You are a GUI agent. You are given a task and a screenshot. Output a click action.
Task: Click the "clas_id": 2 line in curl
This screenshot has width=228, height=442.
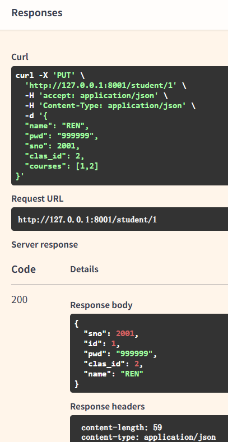pyautogui.click(x=55, y=156)
